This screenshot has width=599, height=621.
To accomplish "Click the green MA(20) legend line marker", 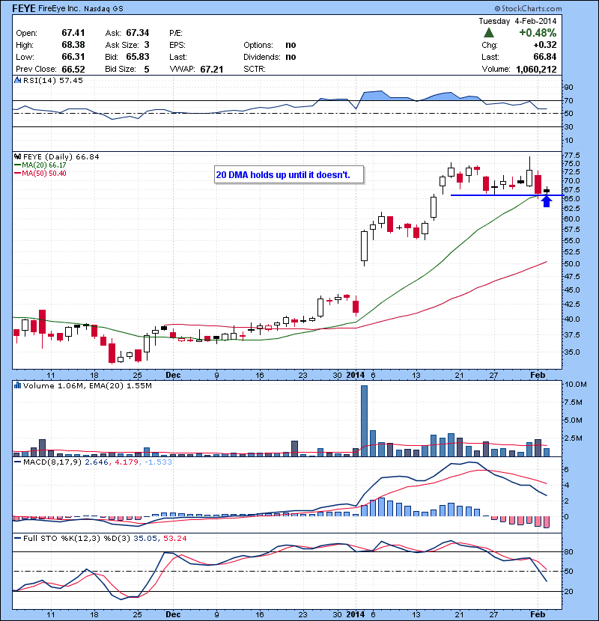I will click(17, 165).
